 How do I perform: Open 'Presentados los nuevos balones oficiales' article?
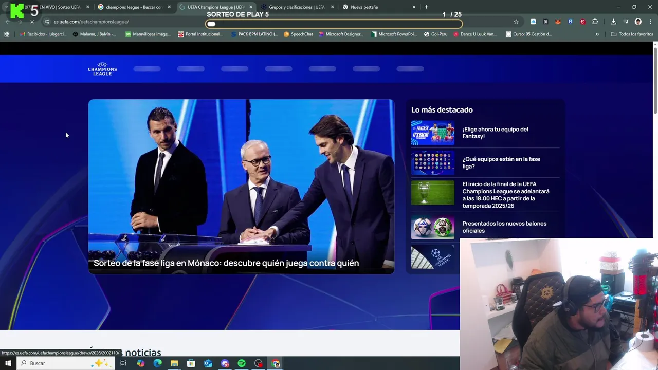click(x=504, y=227)
